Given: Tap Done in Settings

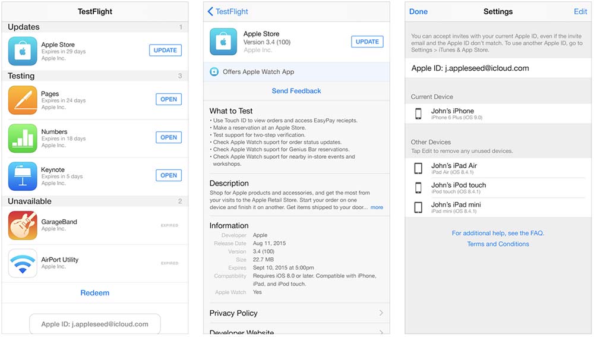Looking at the screenshot, I should 418,12.
